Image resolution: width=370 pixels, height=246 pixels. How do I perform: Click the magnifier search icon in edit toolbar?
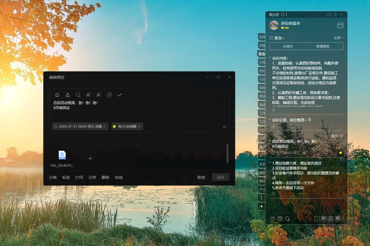(78, 95)
